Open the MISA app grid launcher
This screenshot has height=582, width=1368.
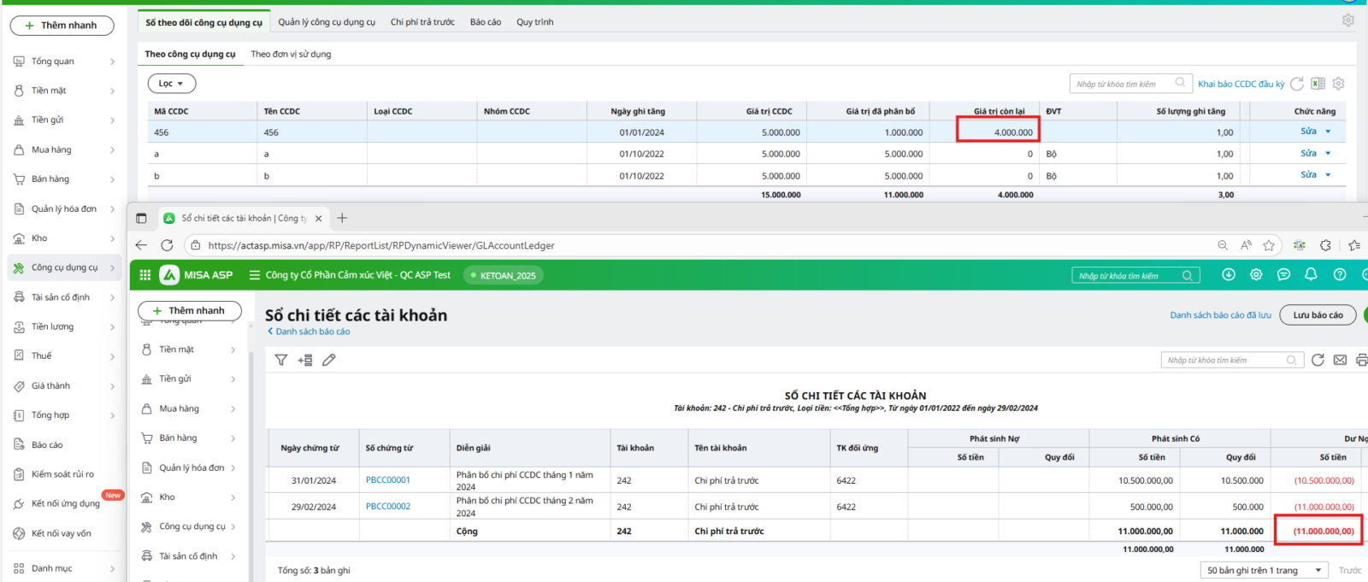click(145, 275)
